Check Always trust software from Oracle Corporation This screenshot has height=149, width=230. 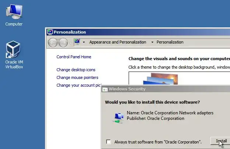point(108,142)
